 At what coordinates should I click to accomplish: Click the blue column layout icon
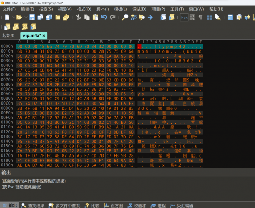pyautogui.click(x=210, y=17)
